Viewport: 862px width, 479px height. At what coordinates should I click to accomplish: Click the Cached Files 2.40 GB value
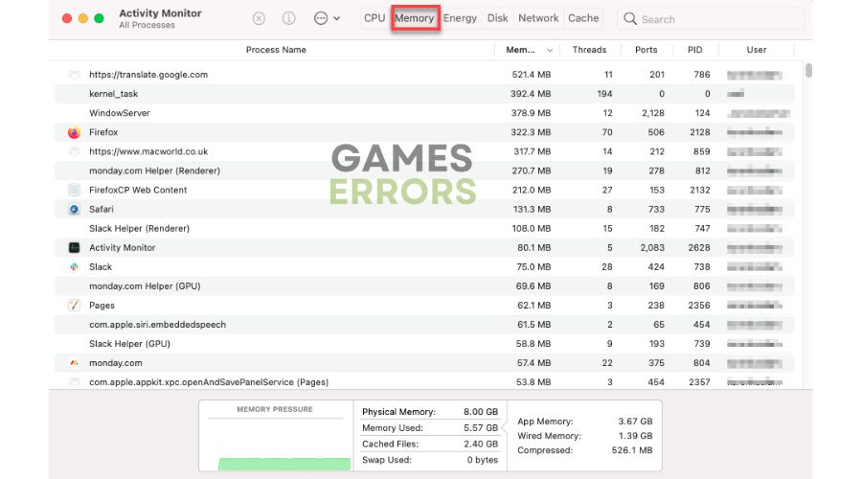click(x=481, y=444)
